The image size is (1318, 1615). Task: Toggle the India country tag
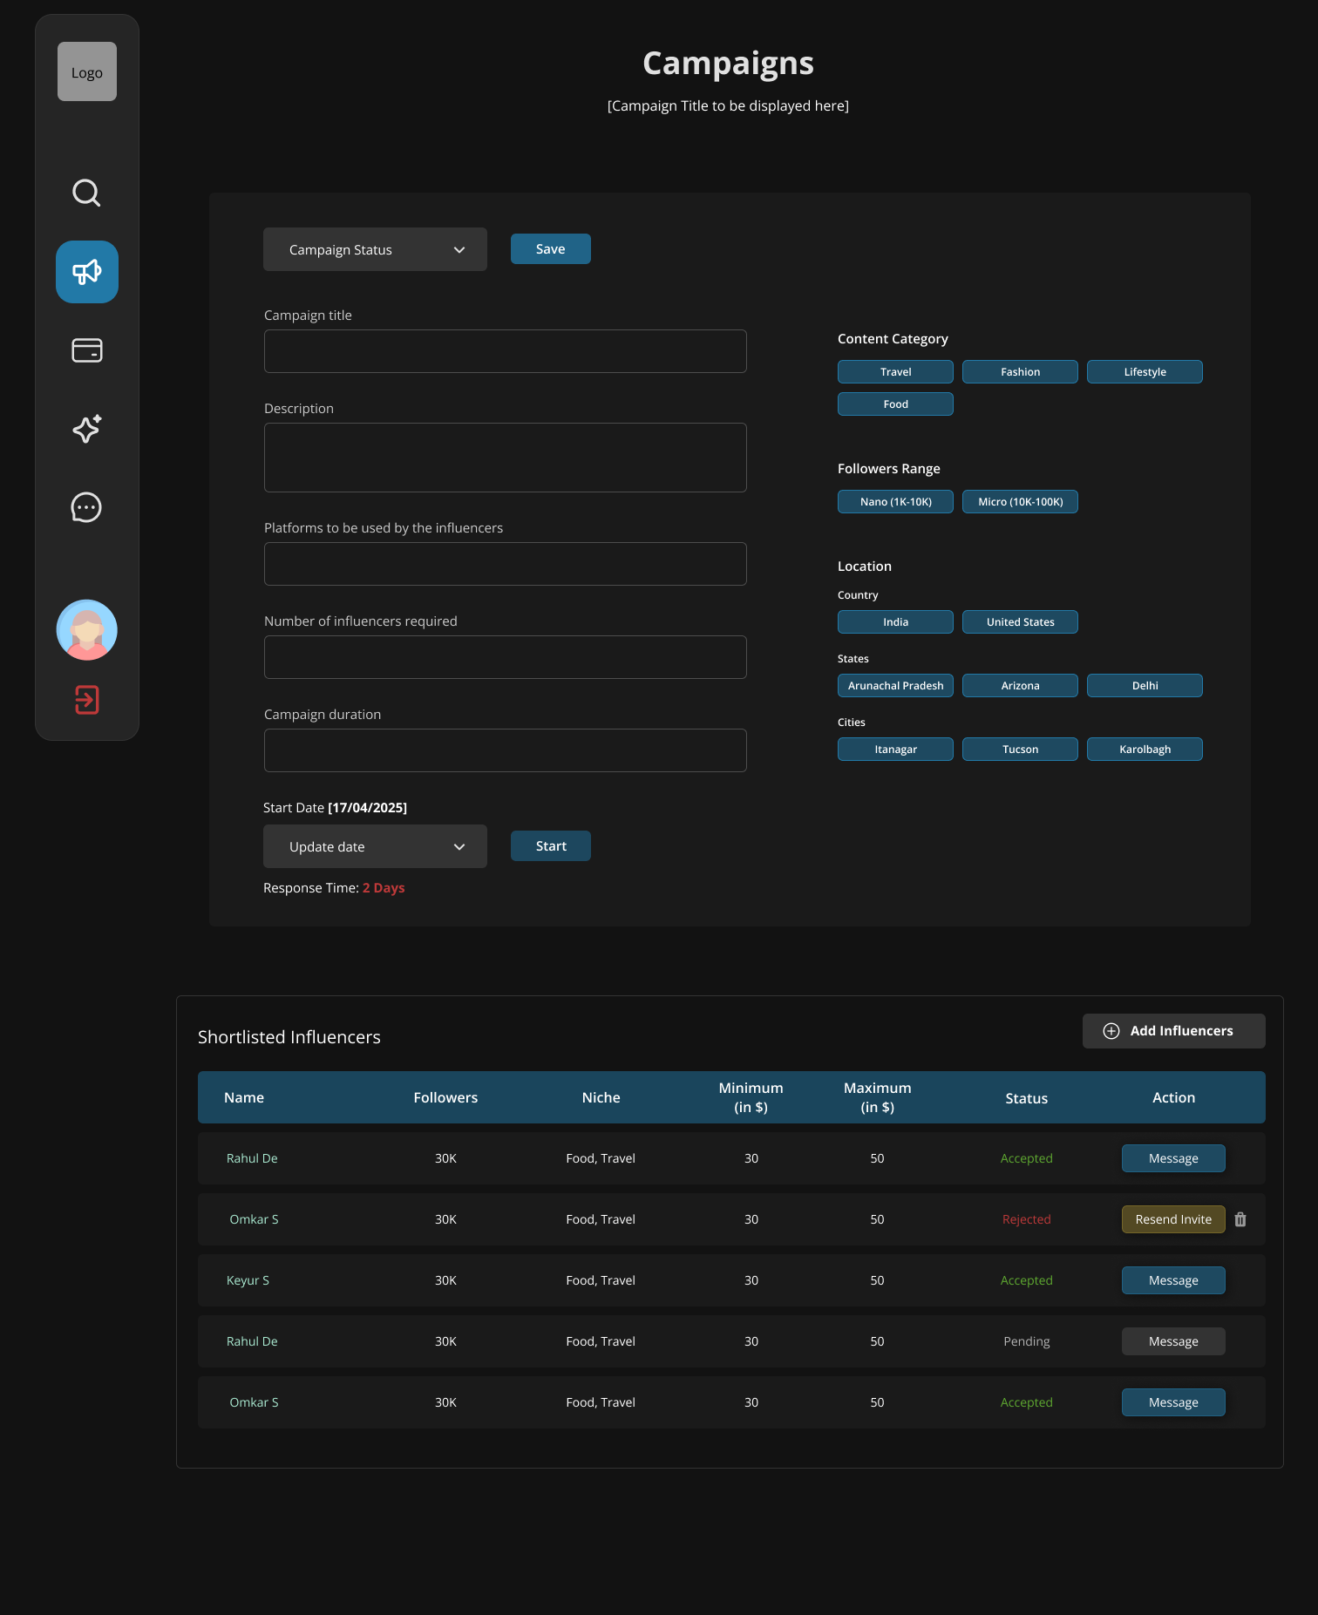[x=895, y=621]
